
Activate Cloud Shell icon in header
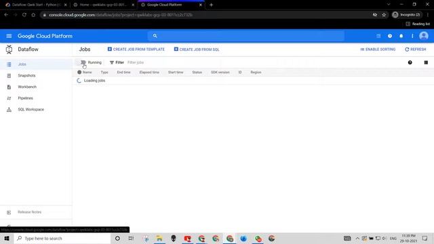[378, 36]
